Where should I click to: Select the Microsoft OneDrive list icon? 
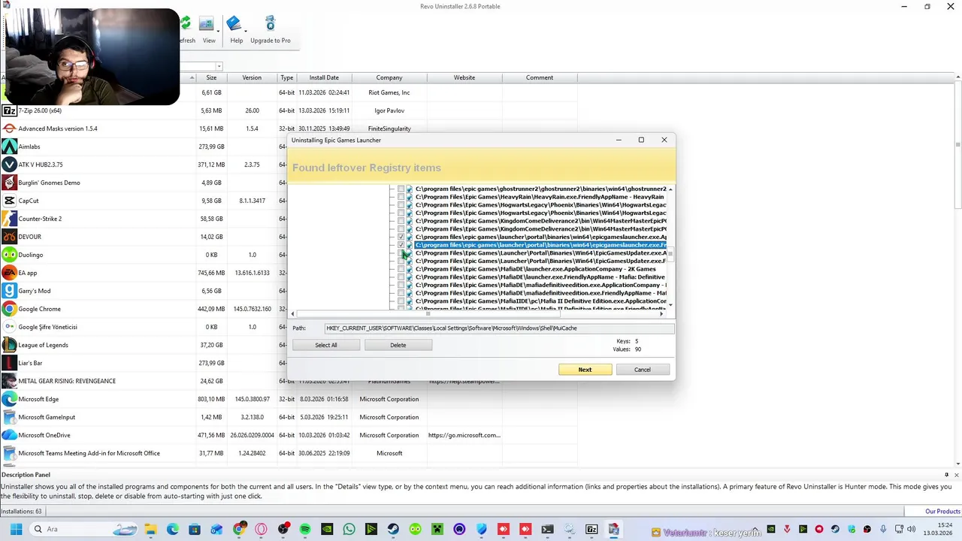point(9,435)
